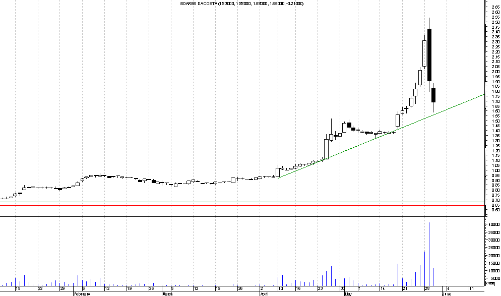Select the March month label
Image resolution: width=501 pixels, height=296 pixels.
coord(168,294)
